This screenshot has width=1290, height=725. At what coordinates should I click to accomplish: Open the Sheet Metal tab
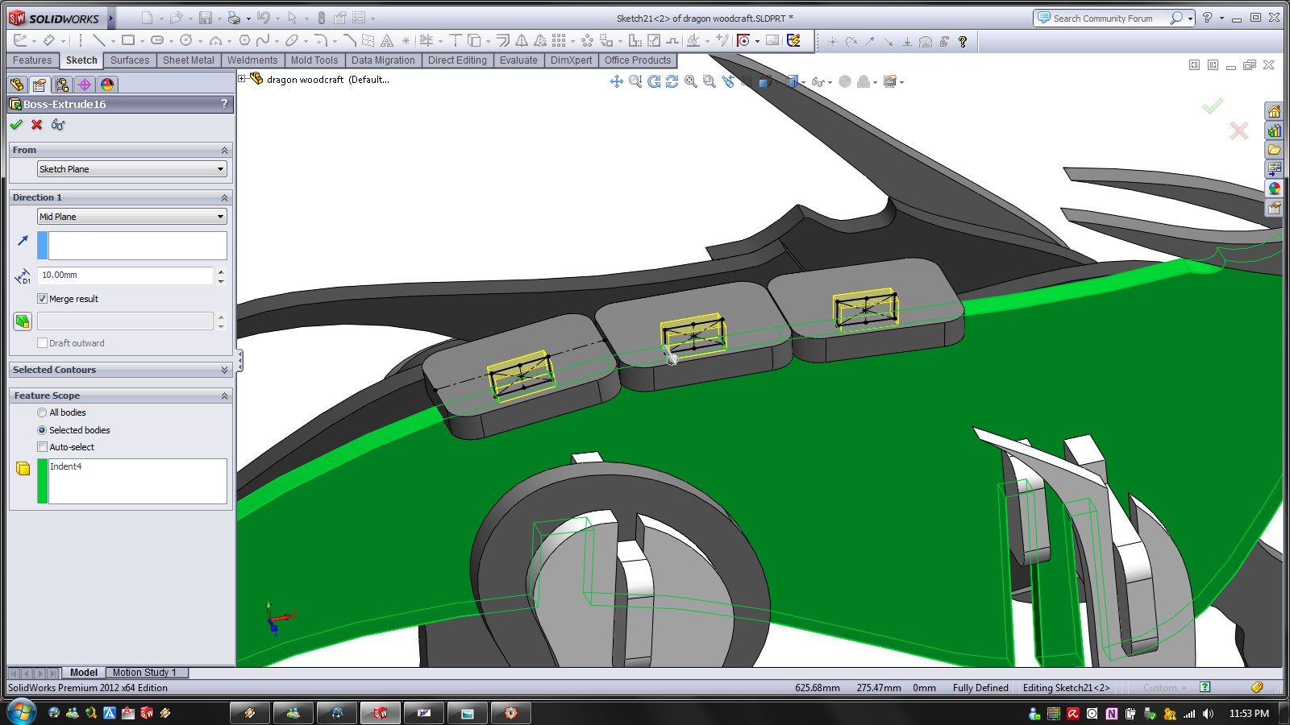click(x=189, y=60)
